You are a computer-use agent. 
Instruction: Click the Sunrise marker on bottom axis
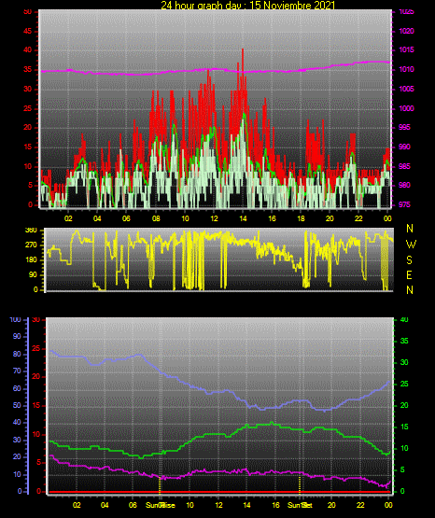pos(161,505)
